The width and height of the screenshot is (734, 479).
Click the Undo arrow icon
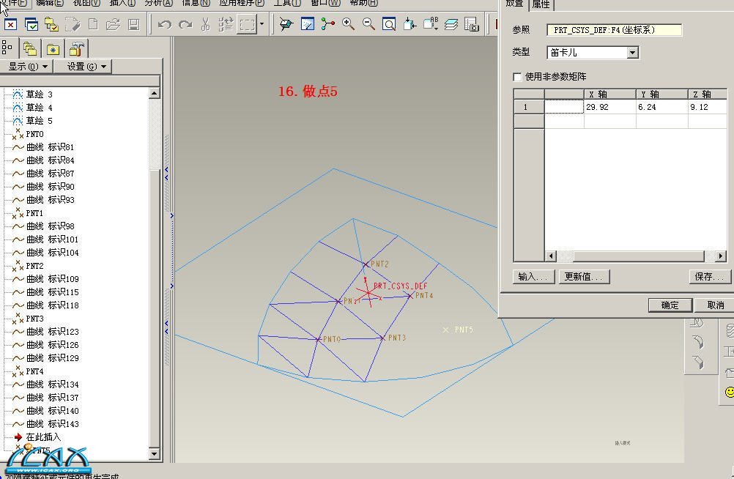click(165, 25)
